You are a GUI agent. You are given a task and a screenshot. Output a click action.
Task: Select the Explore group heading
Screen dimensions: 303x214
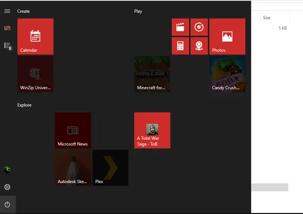(24, 105)
